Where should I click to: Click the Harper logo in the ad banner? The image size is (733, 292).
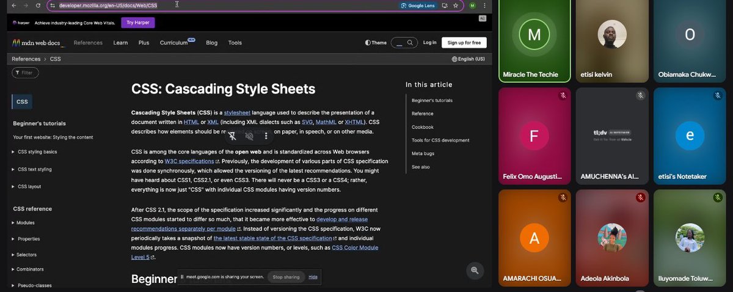(21, 23)
